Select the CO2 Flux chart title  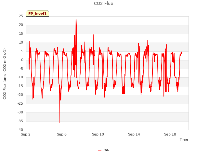(104, 4)
